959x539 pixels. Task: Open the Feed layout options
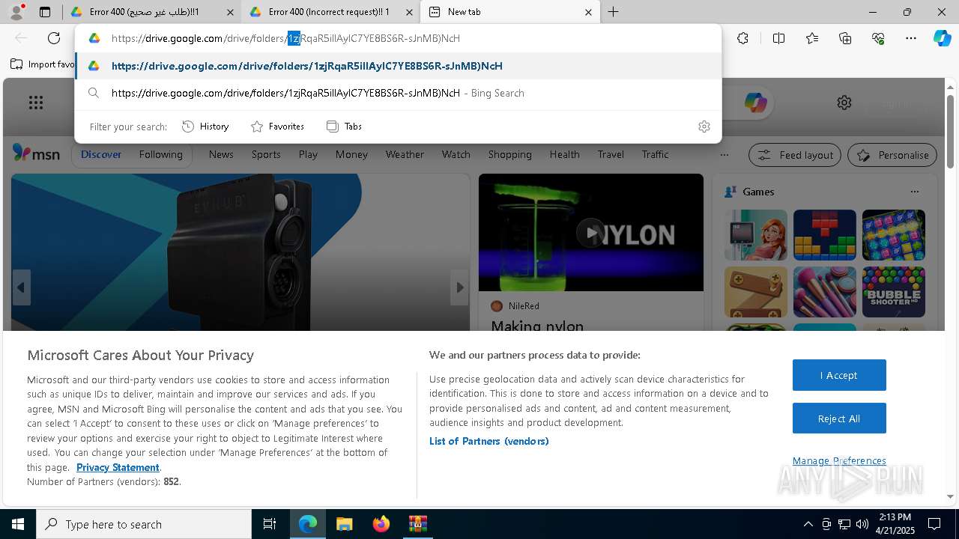tap(796, 155)
